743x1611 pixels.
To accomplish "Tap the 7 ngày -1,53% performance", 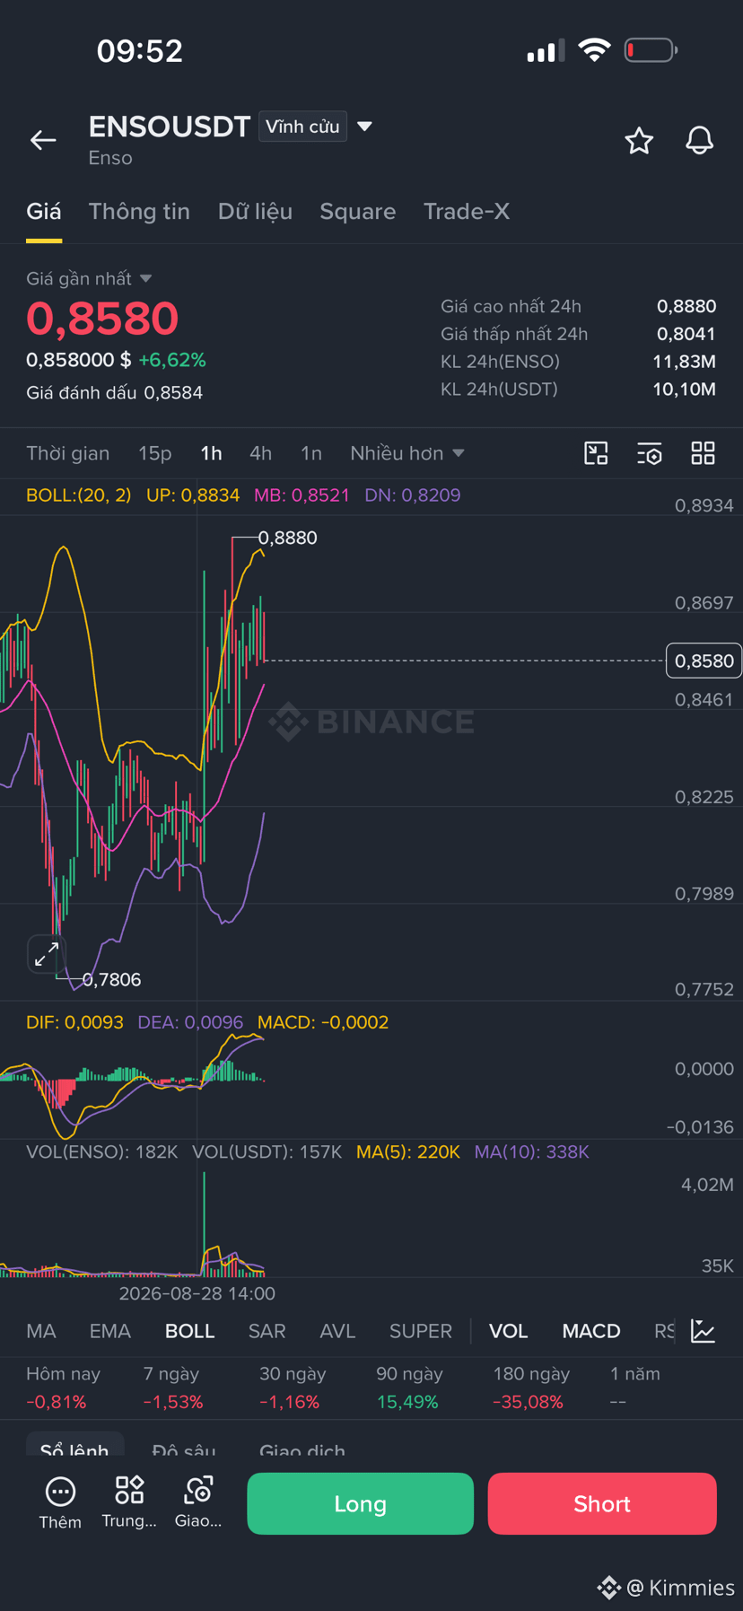I will (x=173, y=1388).
